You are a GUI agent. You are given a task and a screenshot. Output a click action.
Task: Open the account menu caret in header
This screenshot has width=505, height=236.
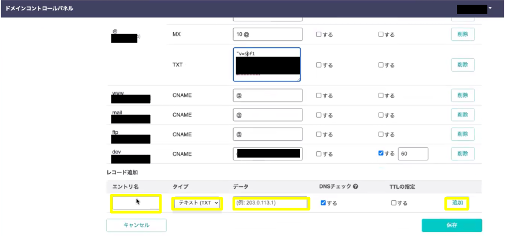[490, 9]
